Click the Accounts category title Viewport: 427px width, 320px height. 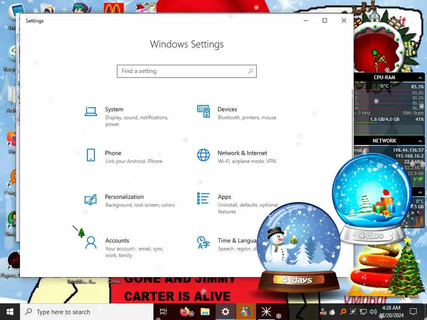117,240
